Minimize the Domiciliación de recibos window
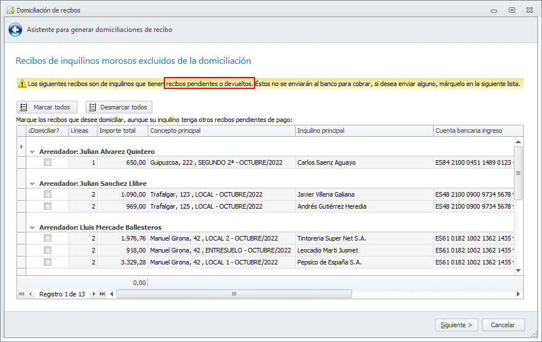This screenshot has height=342, width=542. (x=494, y=11)
